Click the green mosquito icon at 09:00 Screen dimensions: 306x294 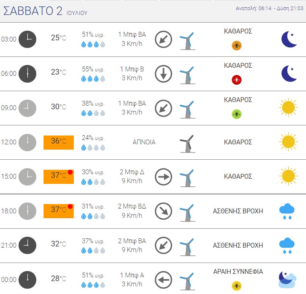click(237, 114)
